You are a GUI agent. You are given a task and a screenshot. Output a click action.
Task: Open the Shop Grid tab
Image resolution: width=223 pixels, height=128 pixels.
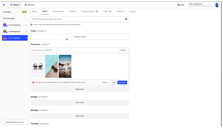click(121, 11)
